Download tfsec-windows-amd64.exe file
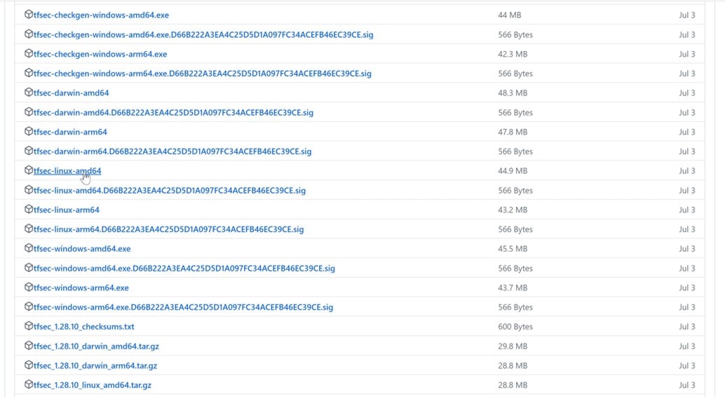Screen dimensions: 725x397 coord(82,248)
